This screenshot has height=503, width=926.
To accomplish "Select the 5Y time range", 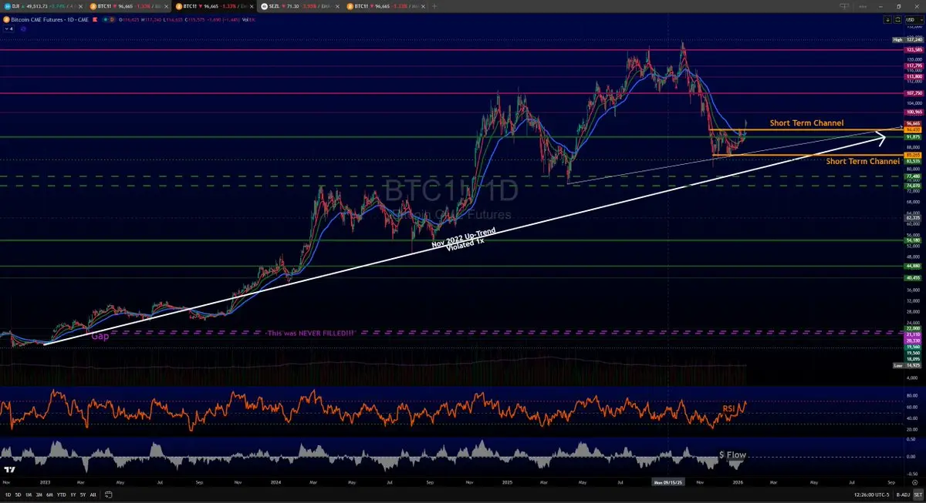I will [83, 494].
